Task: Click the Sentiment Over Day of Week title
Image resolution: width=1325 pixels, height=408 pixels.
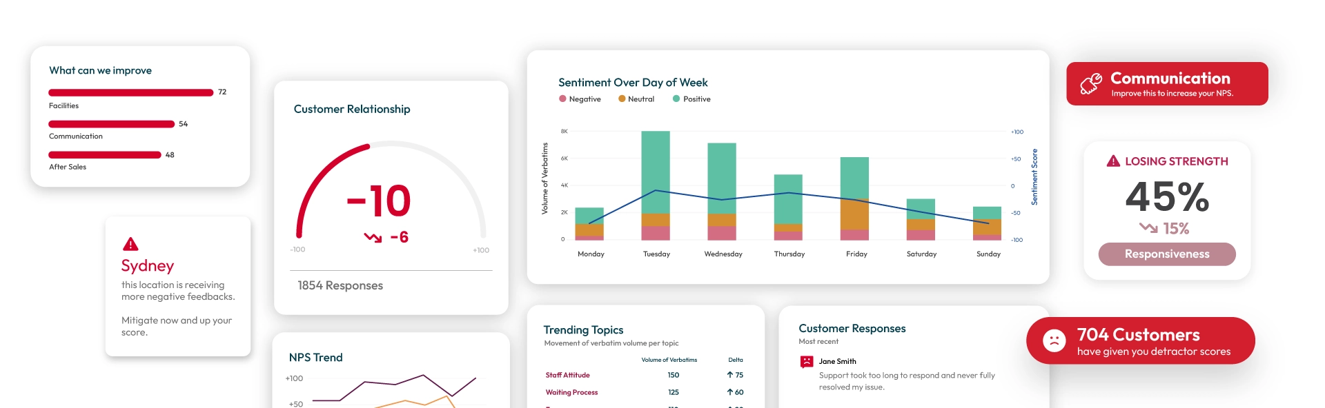Action: (x=633, y=83)
